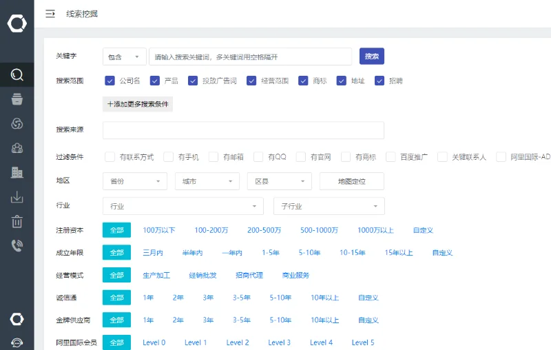Uncheck the 公司名 search scope checkbox
The height and width of the screenshot is (350, 551).
(x=110, y=81)
